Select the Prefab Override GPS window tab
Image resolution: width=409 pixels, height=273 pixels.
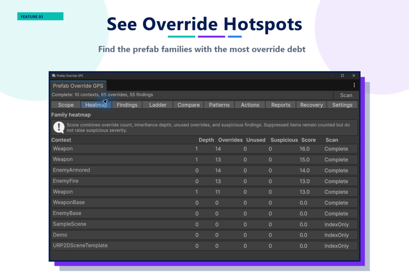tap(78, 86)
